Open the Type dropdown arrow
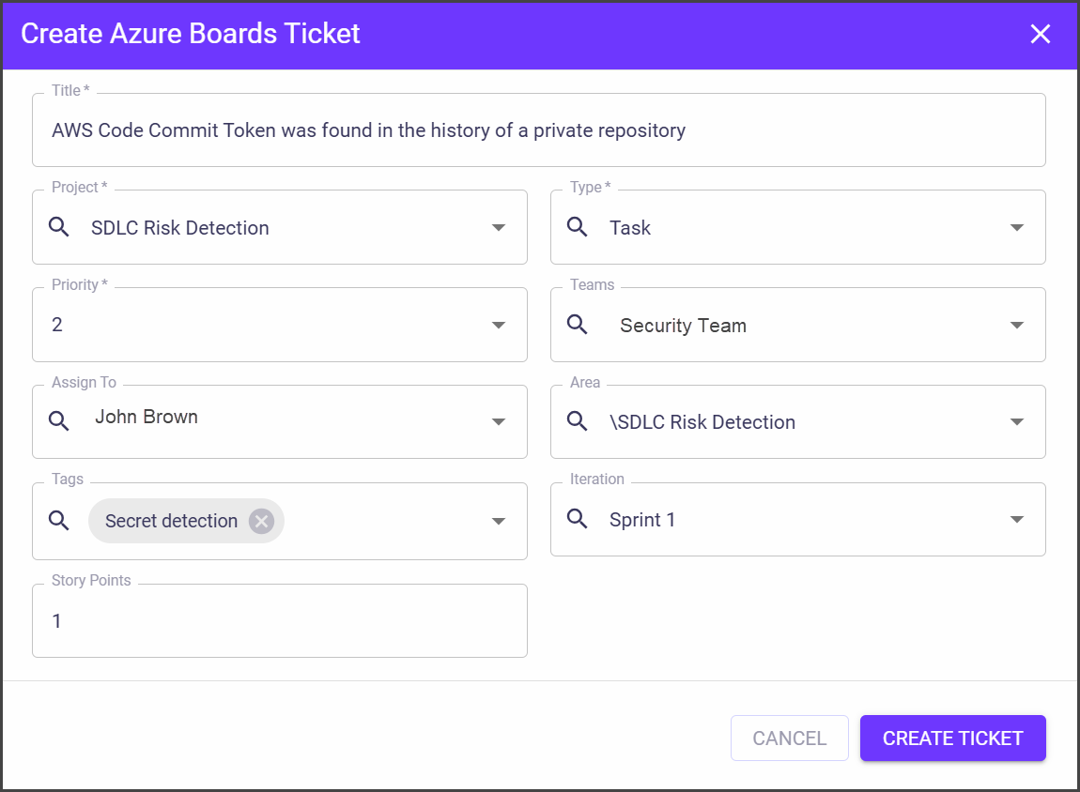 click(1016, 228)
